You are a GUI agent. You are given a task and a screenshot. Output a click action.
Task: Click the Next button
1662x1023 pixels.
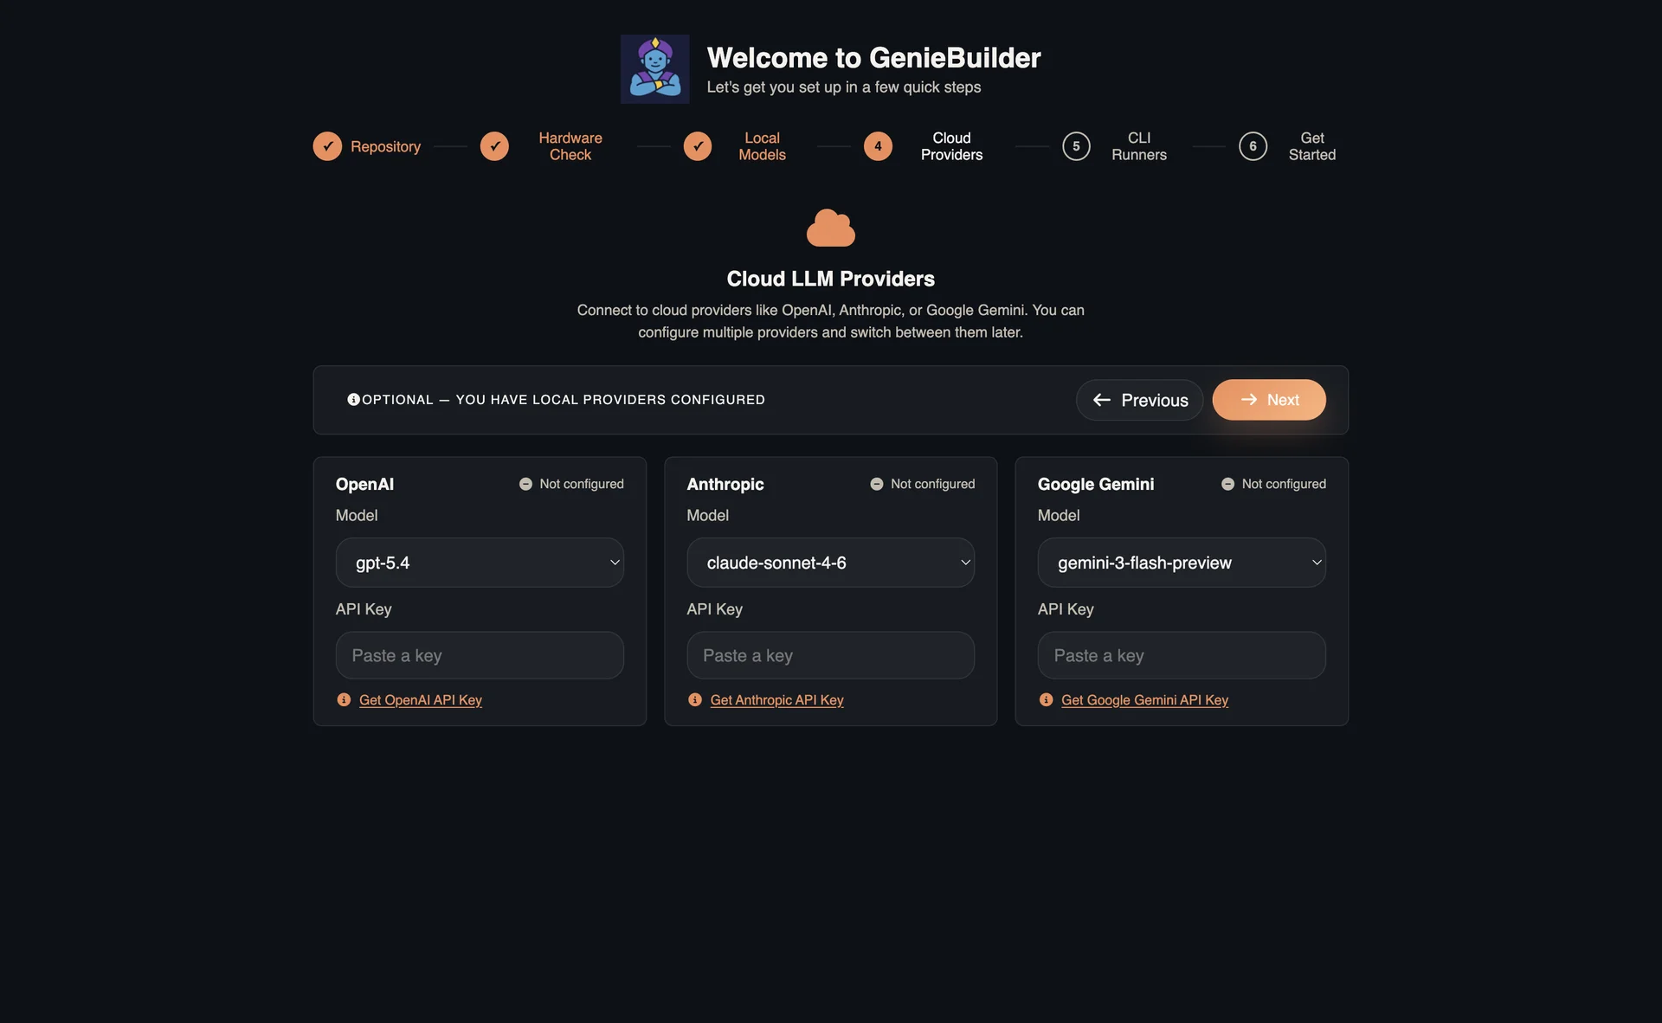pyautogui.click(x=1269, y=400)
